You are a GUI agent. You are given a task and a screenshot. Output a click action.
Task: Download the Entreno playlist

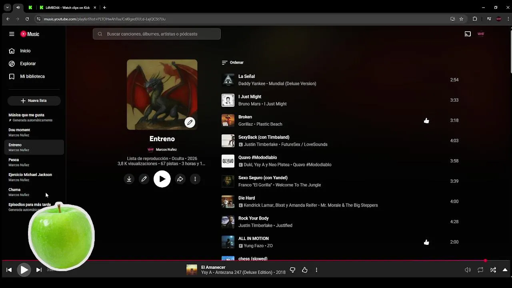[129, 179]
